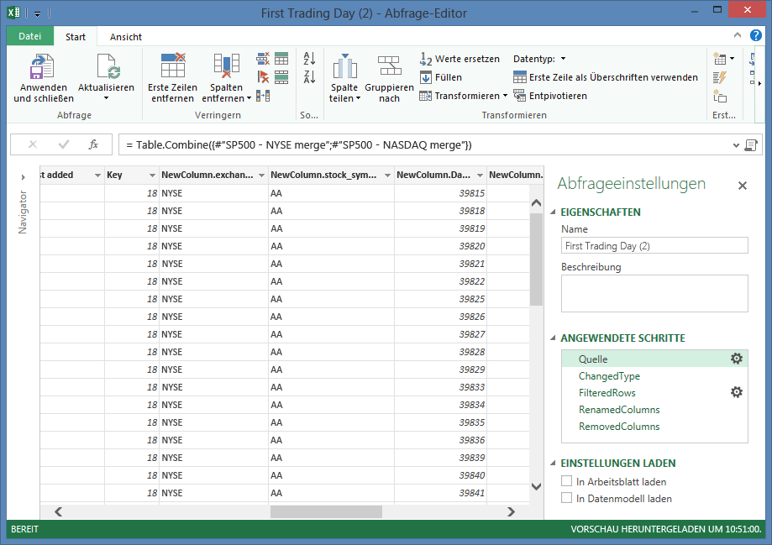Select the RenamedColumns step
Viewport: 772px width, 545px height.
(654, 409)
